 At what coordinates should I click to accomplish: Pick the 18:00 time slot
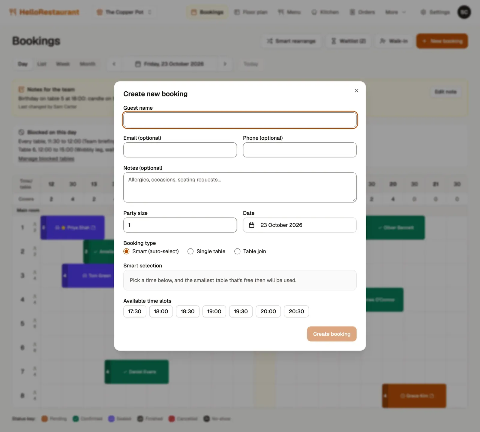pyautogui.click(x=161, y=311)
